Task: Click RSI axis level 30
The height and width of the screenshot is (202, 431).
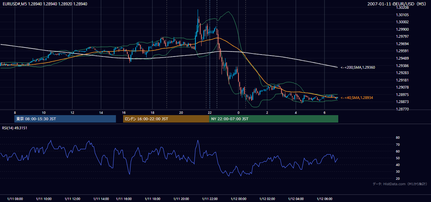Action: point(398,172)
